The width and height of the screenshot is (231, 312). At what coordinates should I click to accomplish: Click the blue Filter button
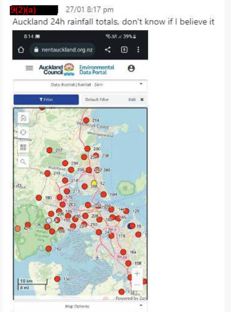(x=46, y=100)
